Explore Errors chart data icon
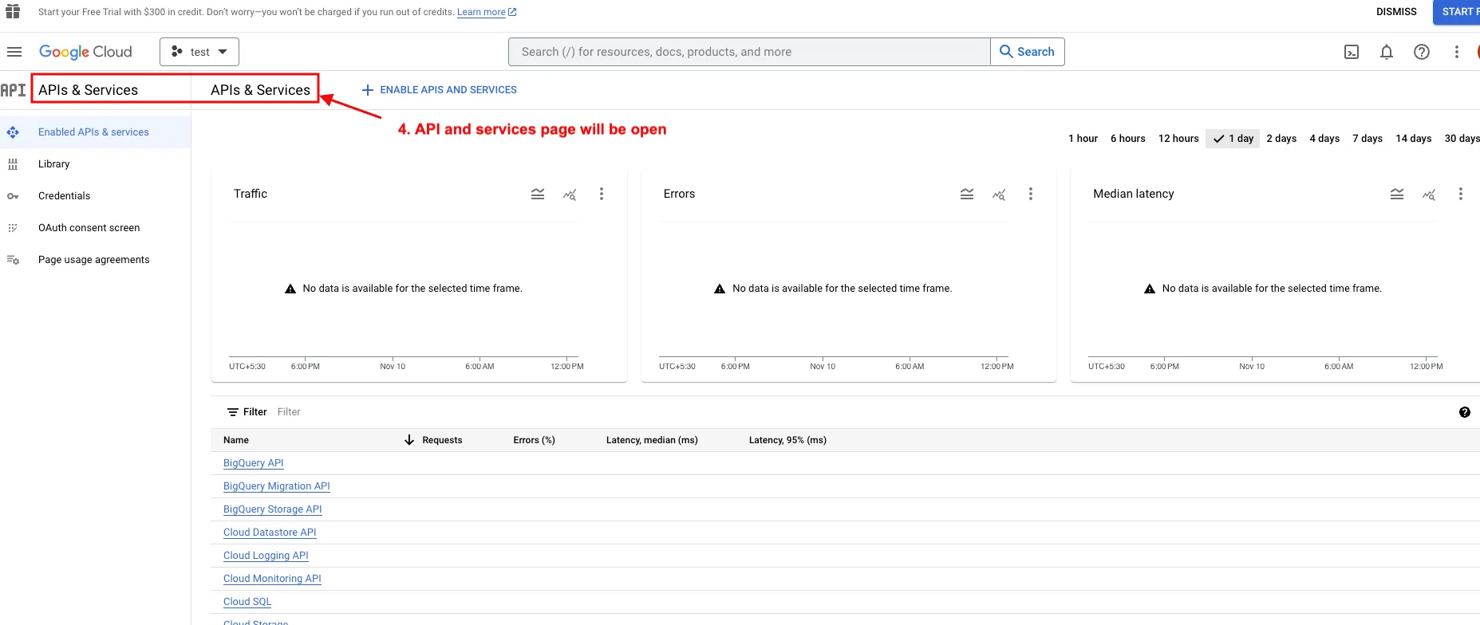 point(999,194)
